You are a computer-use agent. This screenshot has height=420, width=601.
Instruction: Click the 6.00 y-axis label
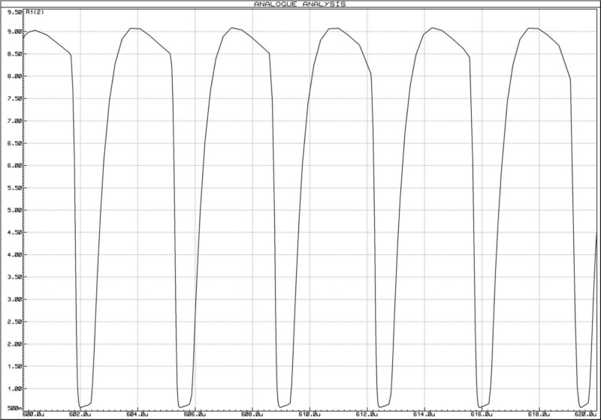(x=14, y=166)
